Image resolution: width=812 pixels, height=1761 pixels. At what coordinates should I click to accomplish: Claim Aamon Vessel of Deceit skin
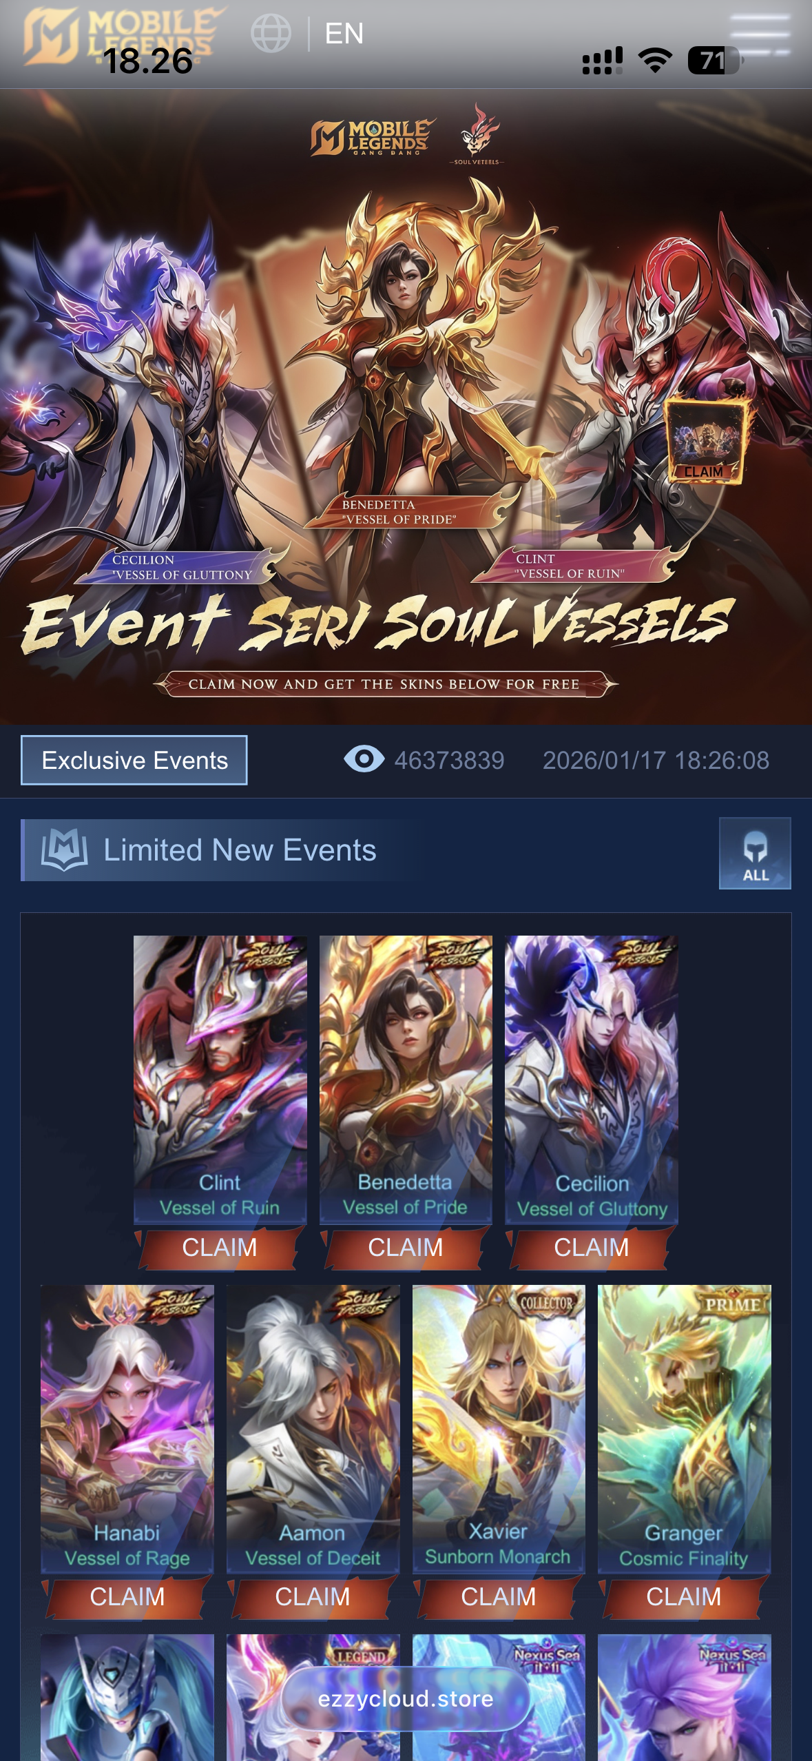tap(313, 1596)
